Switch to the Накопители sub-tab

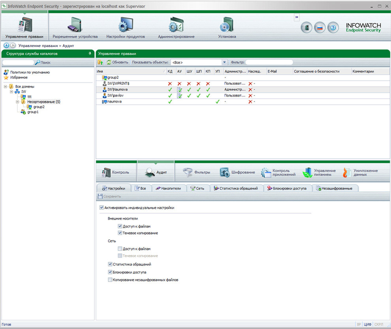point(168,188)
